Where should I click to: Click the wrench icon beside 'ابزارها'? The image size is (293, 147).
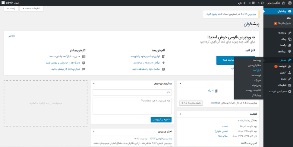click(290, 79)
